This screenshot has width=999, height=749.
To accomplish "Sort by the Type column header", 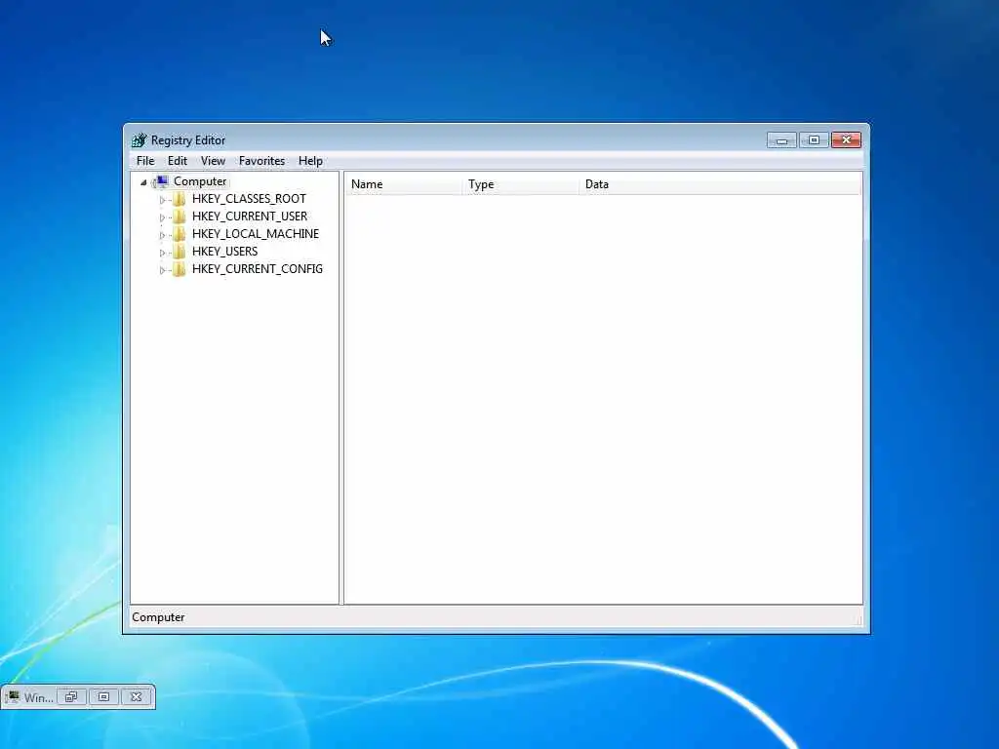I will point(521,184).
